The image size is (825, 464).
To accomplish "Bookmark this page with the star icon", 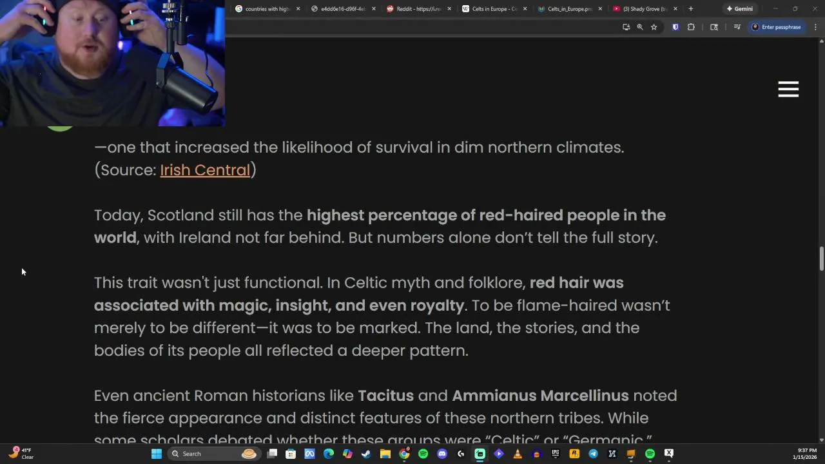I will (654, 27).
